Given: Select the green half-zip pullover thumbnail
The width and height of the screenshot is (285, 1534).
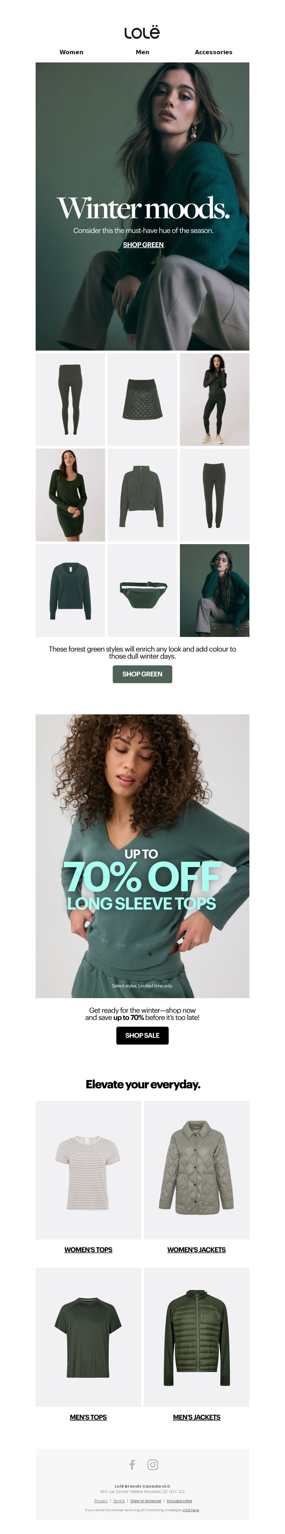Looking at the screenshot, I should [x=142, y=495].
